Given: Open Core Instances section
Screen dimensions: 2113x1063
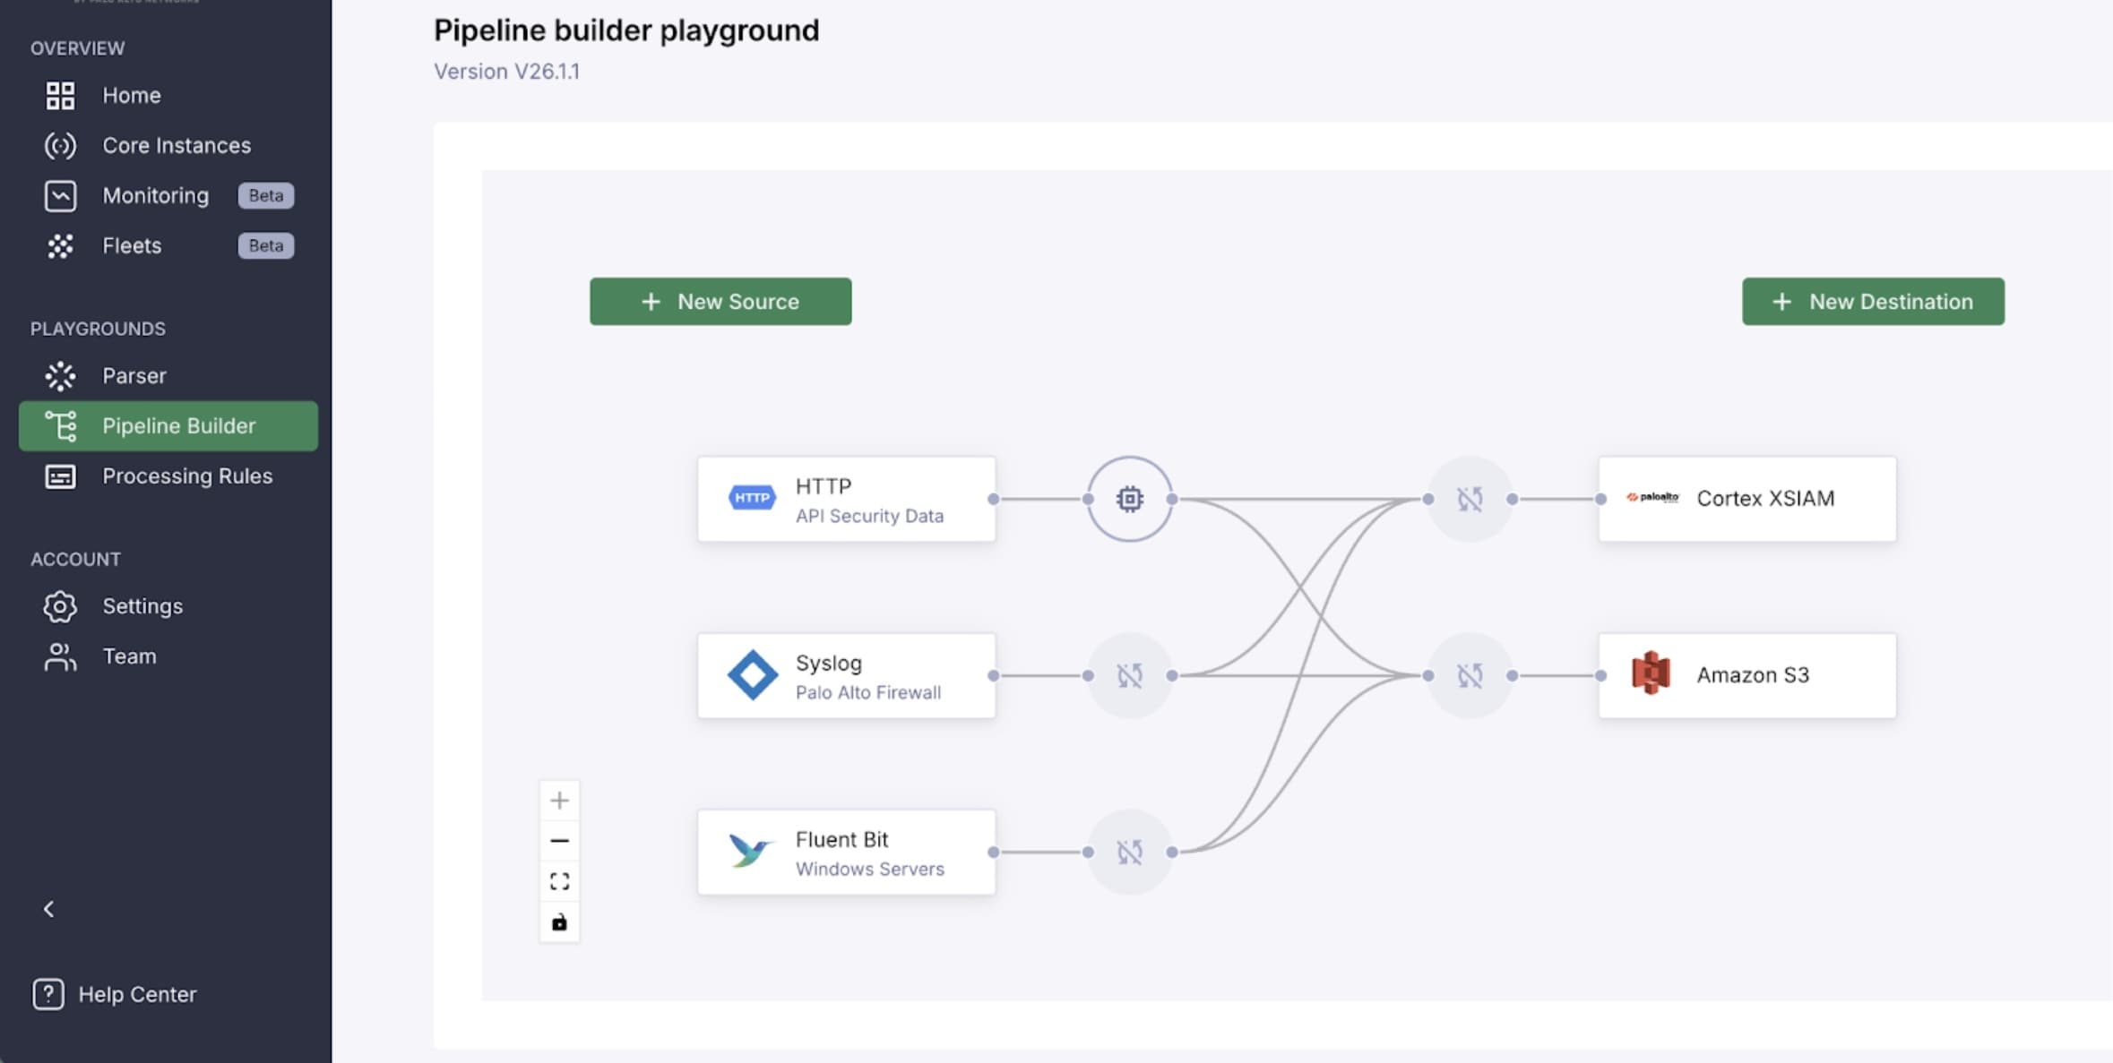Looking at the screenshot, I should coord(176,145).
